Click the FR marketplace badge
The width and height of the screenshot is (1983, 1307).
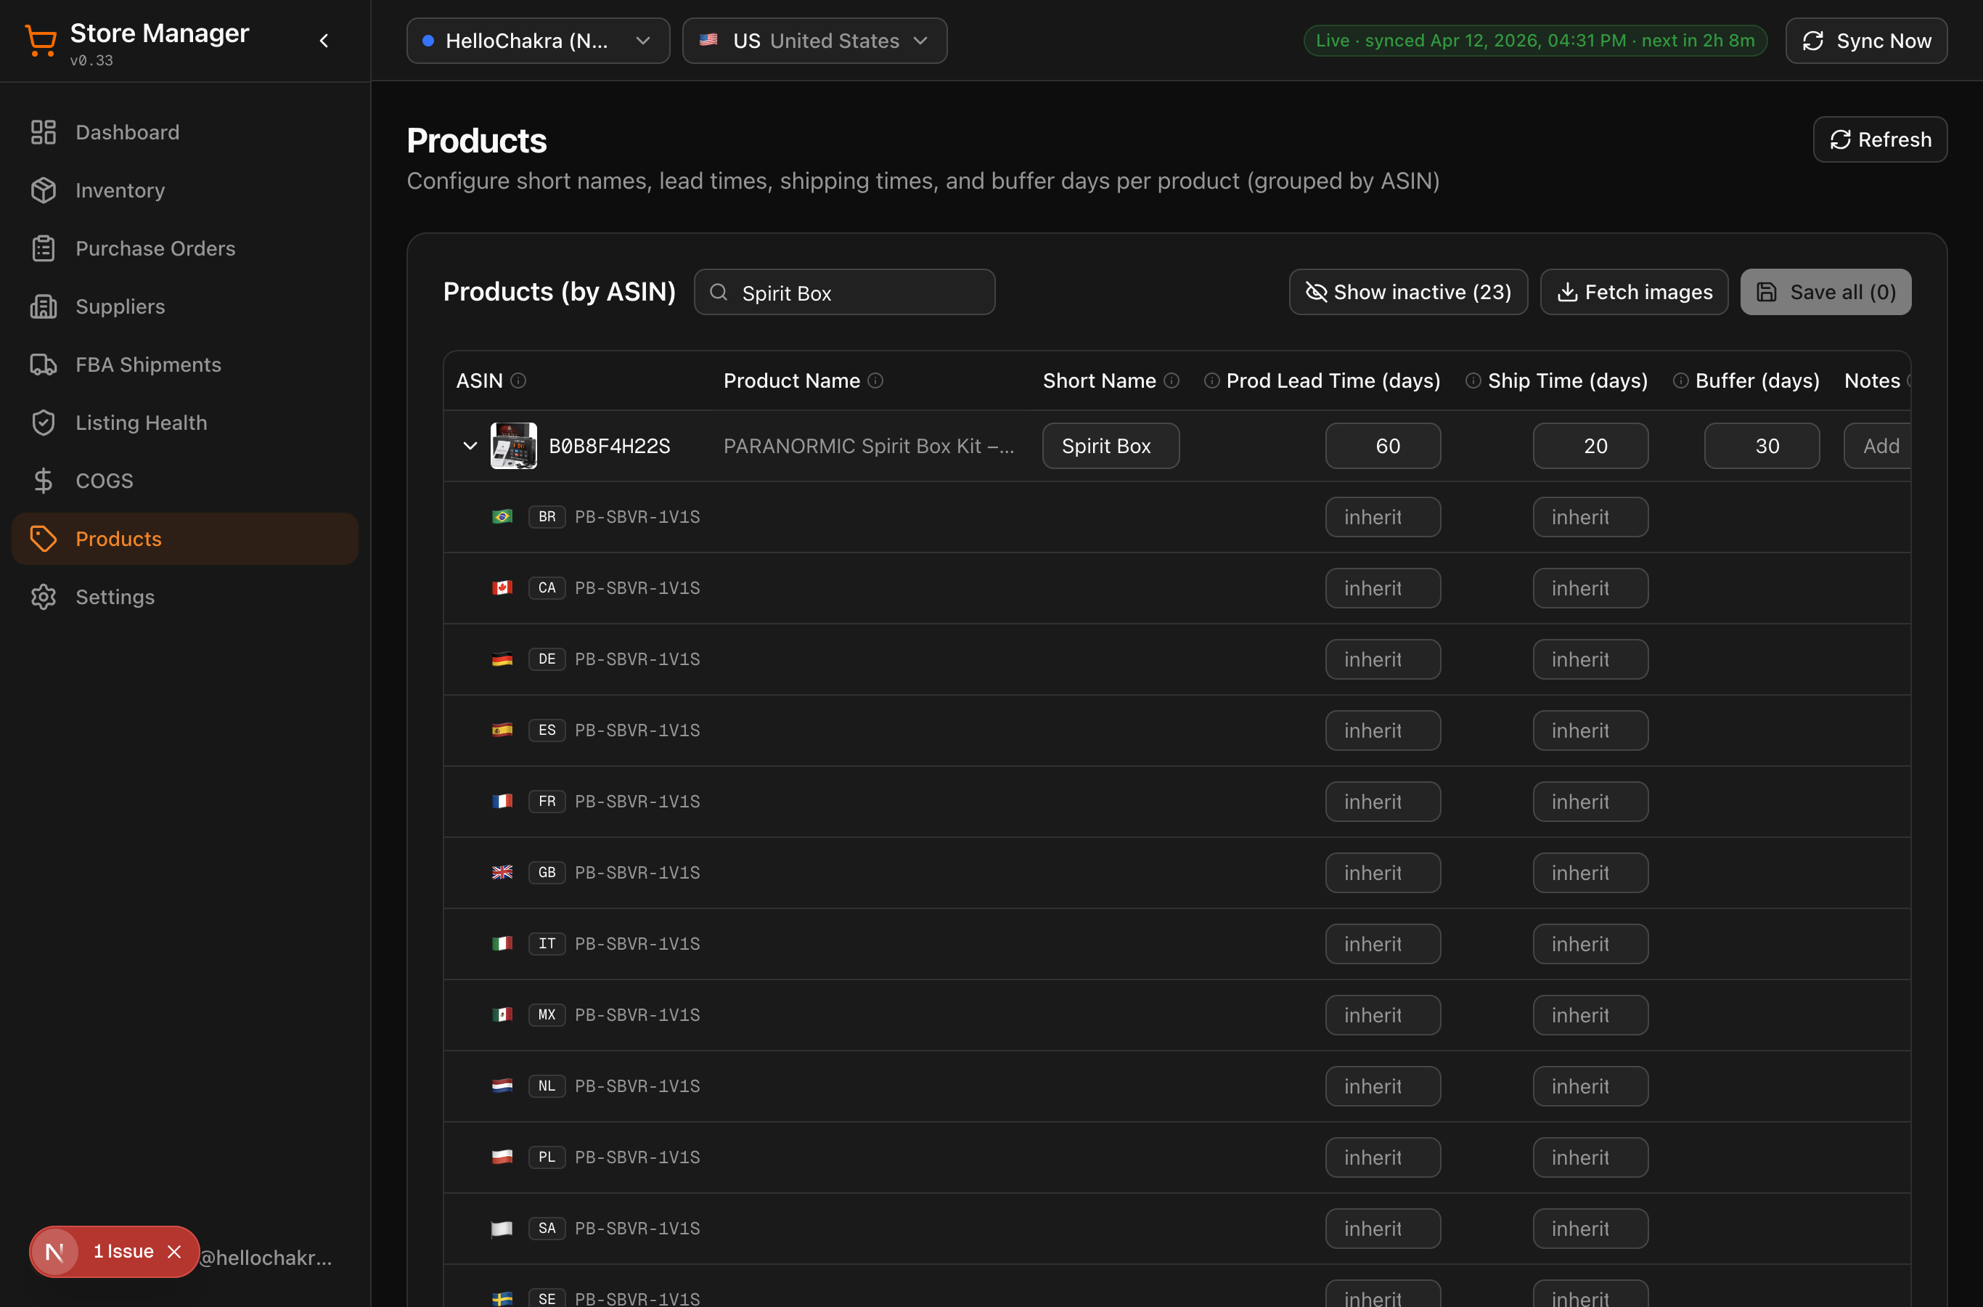tap(547, 801)
